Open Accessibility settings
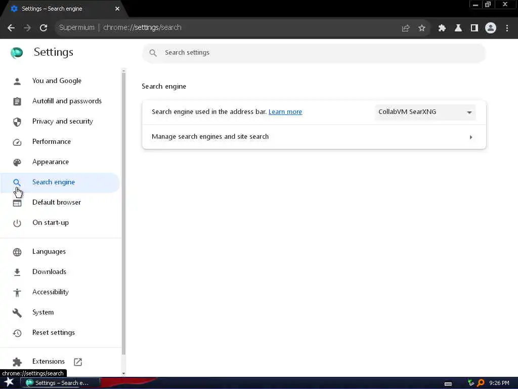The width and height of the screenshot is (518, 389). (60, 292)
